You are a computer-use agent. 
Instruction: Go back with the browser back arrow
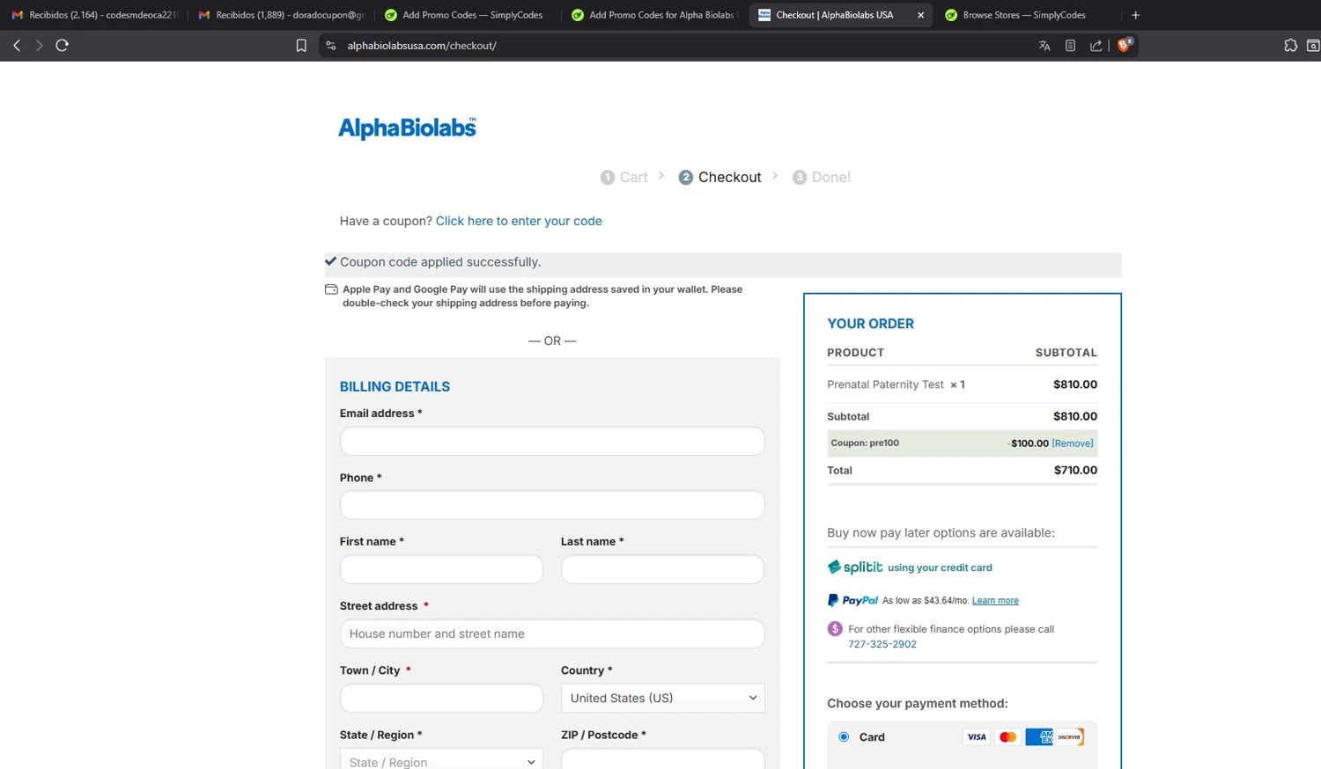click(x=17, y=46)
